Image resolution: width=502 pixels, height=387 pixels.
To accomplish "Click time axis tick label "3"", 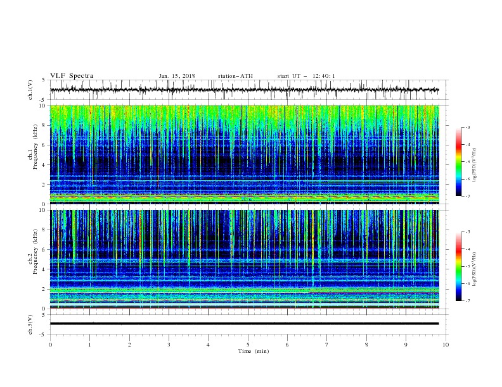I will coord(169,345).
